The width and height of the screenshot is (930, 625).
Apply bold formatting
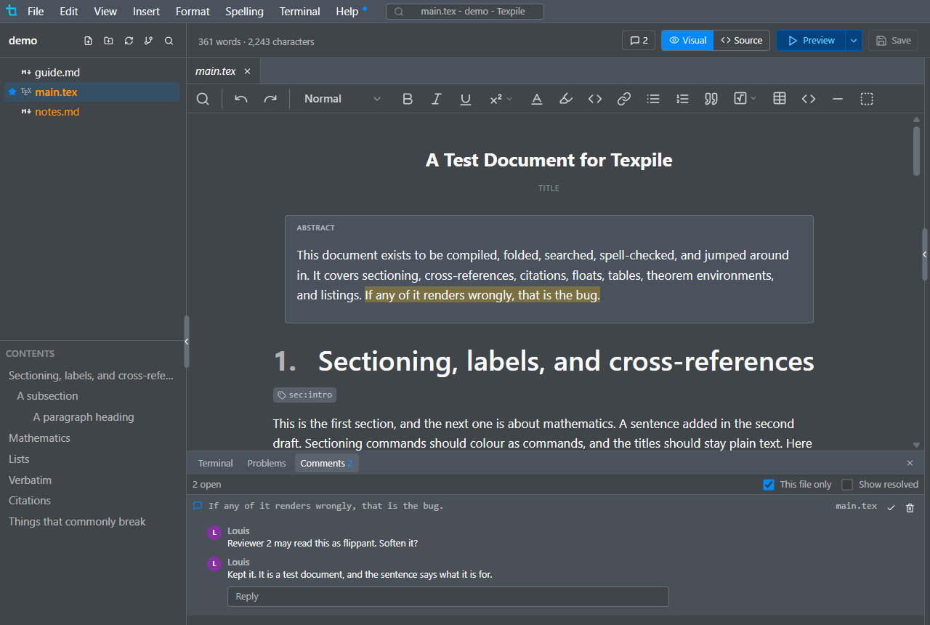[408, 99]
